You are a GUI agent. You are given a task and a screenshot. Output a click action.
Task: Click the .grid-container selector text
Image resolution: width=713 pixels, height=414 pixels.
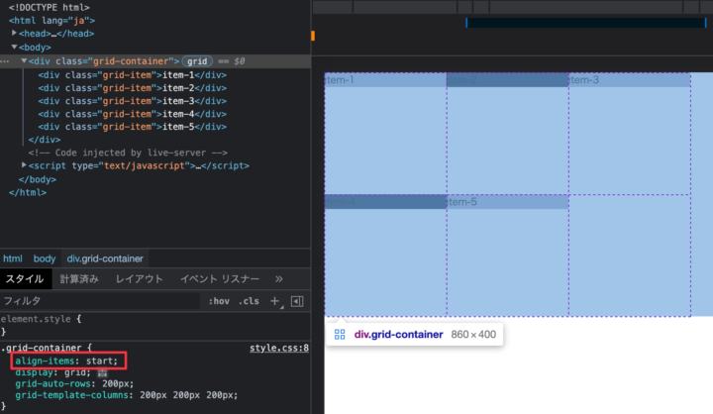(x=42, y=348)
